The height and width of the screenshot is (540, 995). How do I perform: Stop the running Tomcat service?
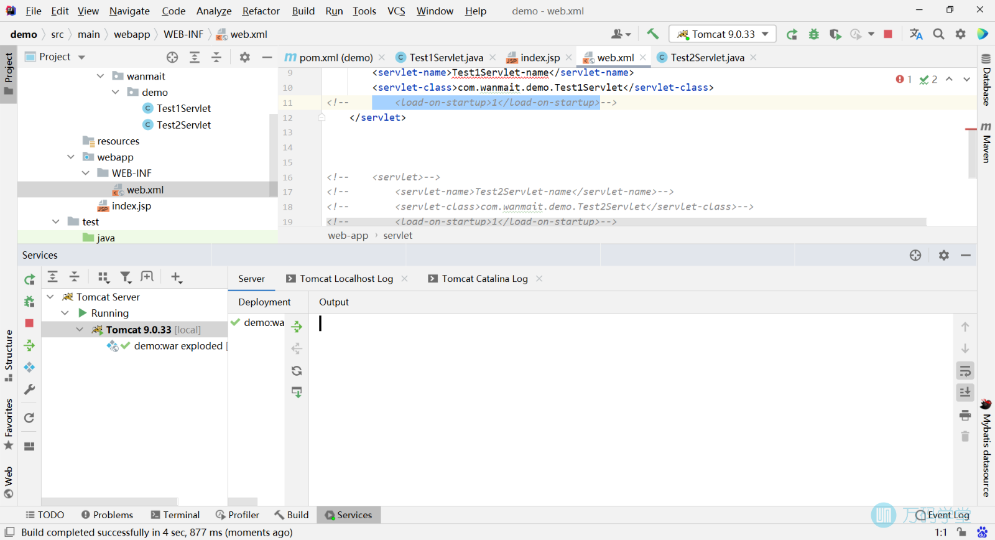(29, 324)
